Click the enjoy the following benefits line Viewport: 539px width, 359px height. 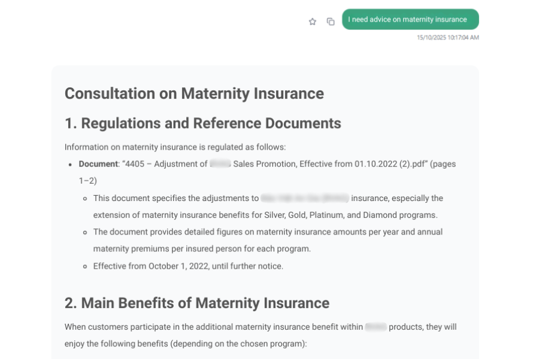185,345
